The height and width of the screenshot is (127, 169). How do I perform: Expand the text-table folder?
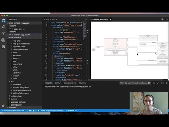coord(17,55)
